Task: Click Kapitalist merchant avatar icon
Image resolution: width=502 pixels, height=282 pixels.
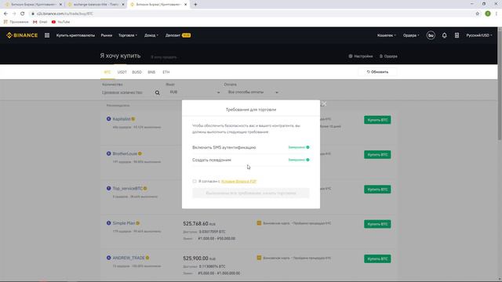Action: click(x=108, y=119)
